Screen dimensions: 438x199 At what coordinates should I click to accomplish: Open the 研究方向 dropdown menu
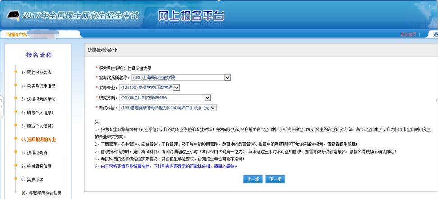click(x=207, y=97)
